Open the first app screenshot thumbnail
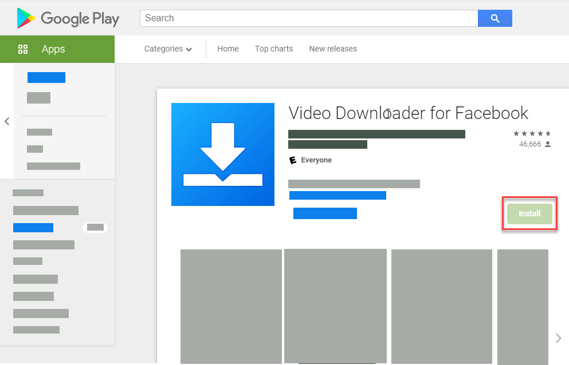 point(231,306)
